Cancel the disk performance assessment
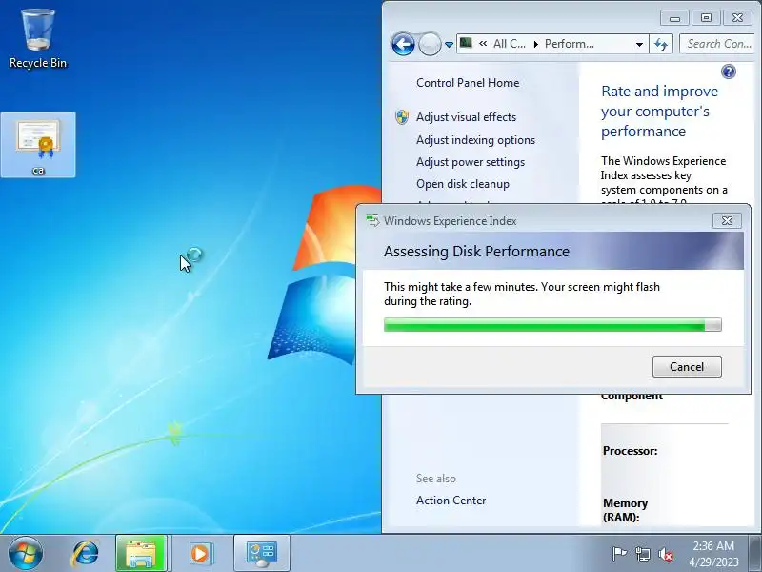 pyautogui.click(x=687, y=367)
